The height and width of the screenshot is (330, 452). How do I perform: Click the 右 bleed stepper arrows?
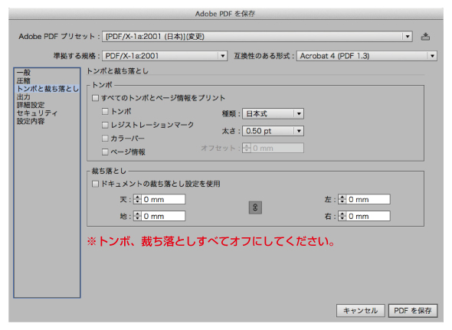[342, 216]
